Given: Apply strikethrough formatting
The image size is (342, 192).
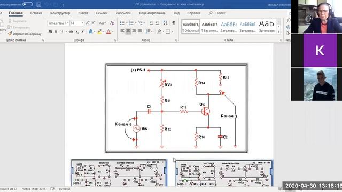Looking at the screenshot, I should click(71, 31).
